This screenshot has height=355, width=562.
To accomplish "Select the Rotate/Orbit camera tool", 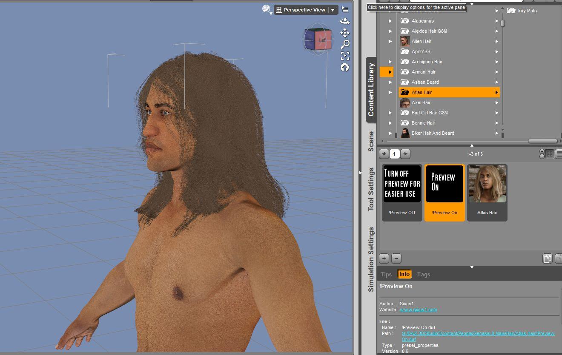I will click(x=345, y=21).
